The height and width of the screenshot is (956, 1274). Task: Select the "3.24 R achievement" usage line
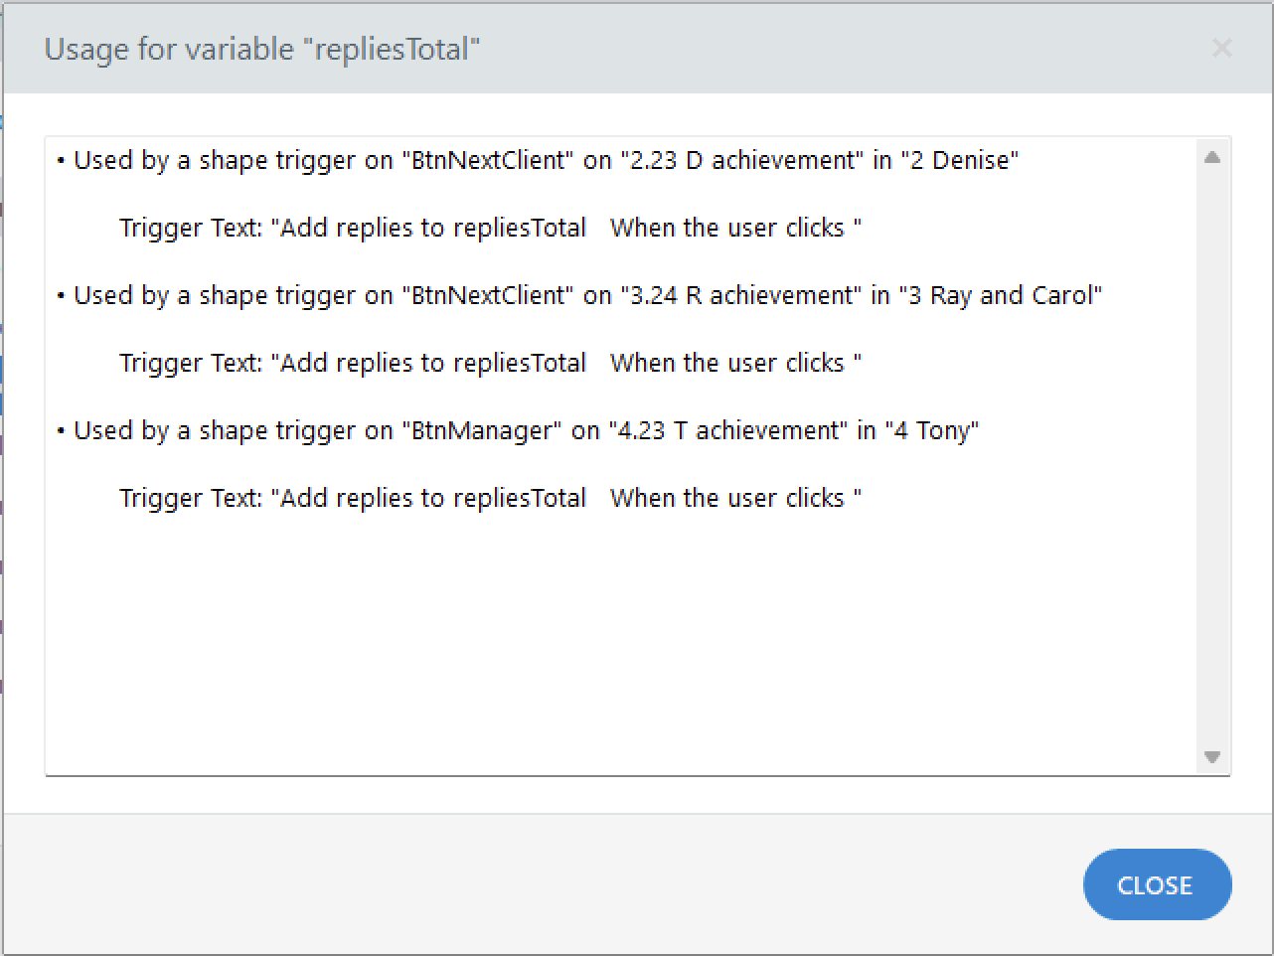[579, 295]
